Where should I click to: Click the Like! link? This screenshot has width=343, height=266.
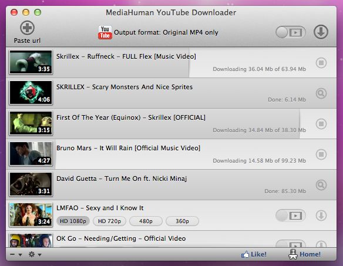[254, 254]
